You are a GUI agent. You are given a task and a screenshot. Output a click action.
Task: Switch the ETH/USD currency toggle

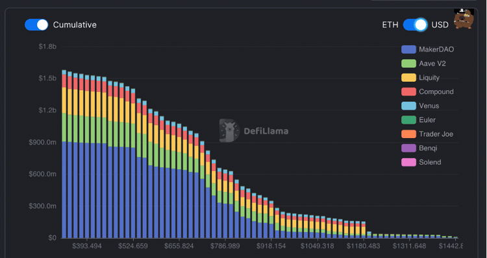(415, 25)
